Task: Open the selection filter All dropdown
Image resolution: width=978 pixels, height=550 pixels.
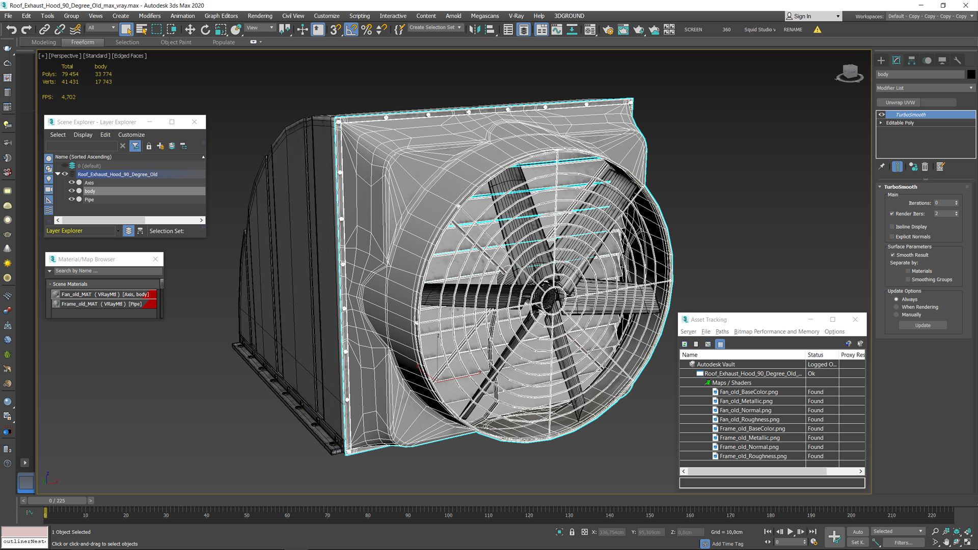Action: coord(102,28)
